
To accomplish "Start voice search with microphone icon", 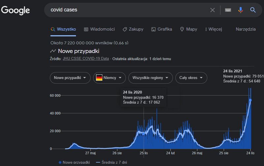I will 241,10.
